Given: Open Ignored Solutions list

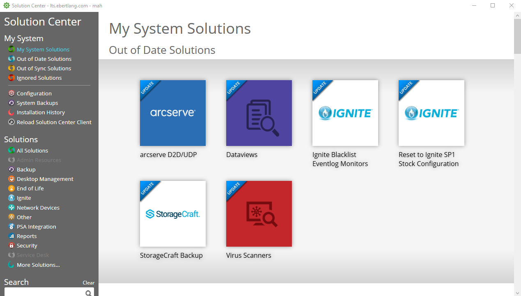Looking at the screenshot, I should pos(39,78).
